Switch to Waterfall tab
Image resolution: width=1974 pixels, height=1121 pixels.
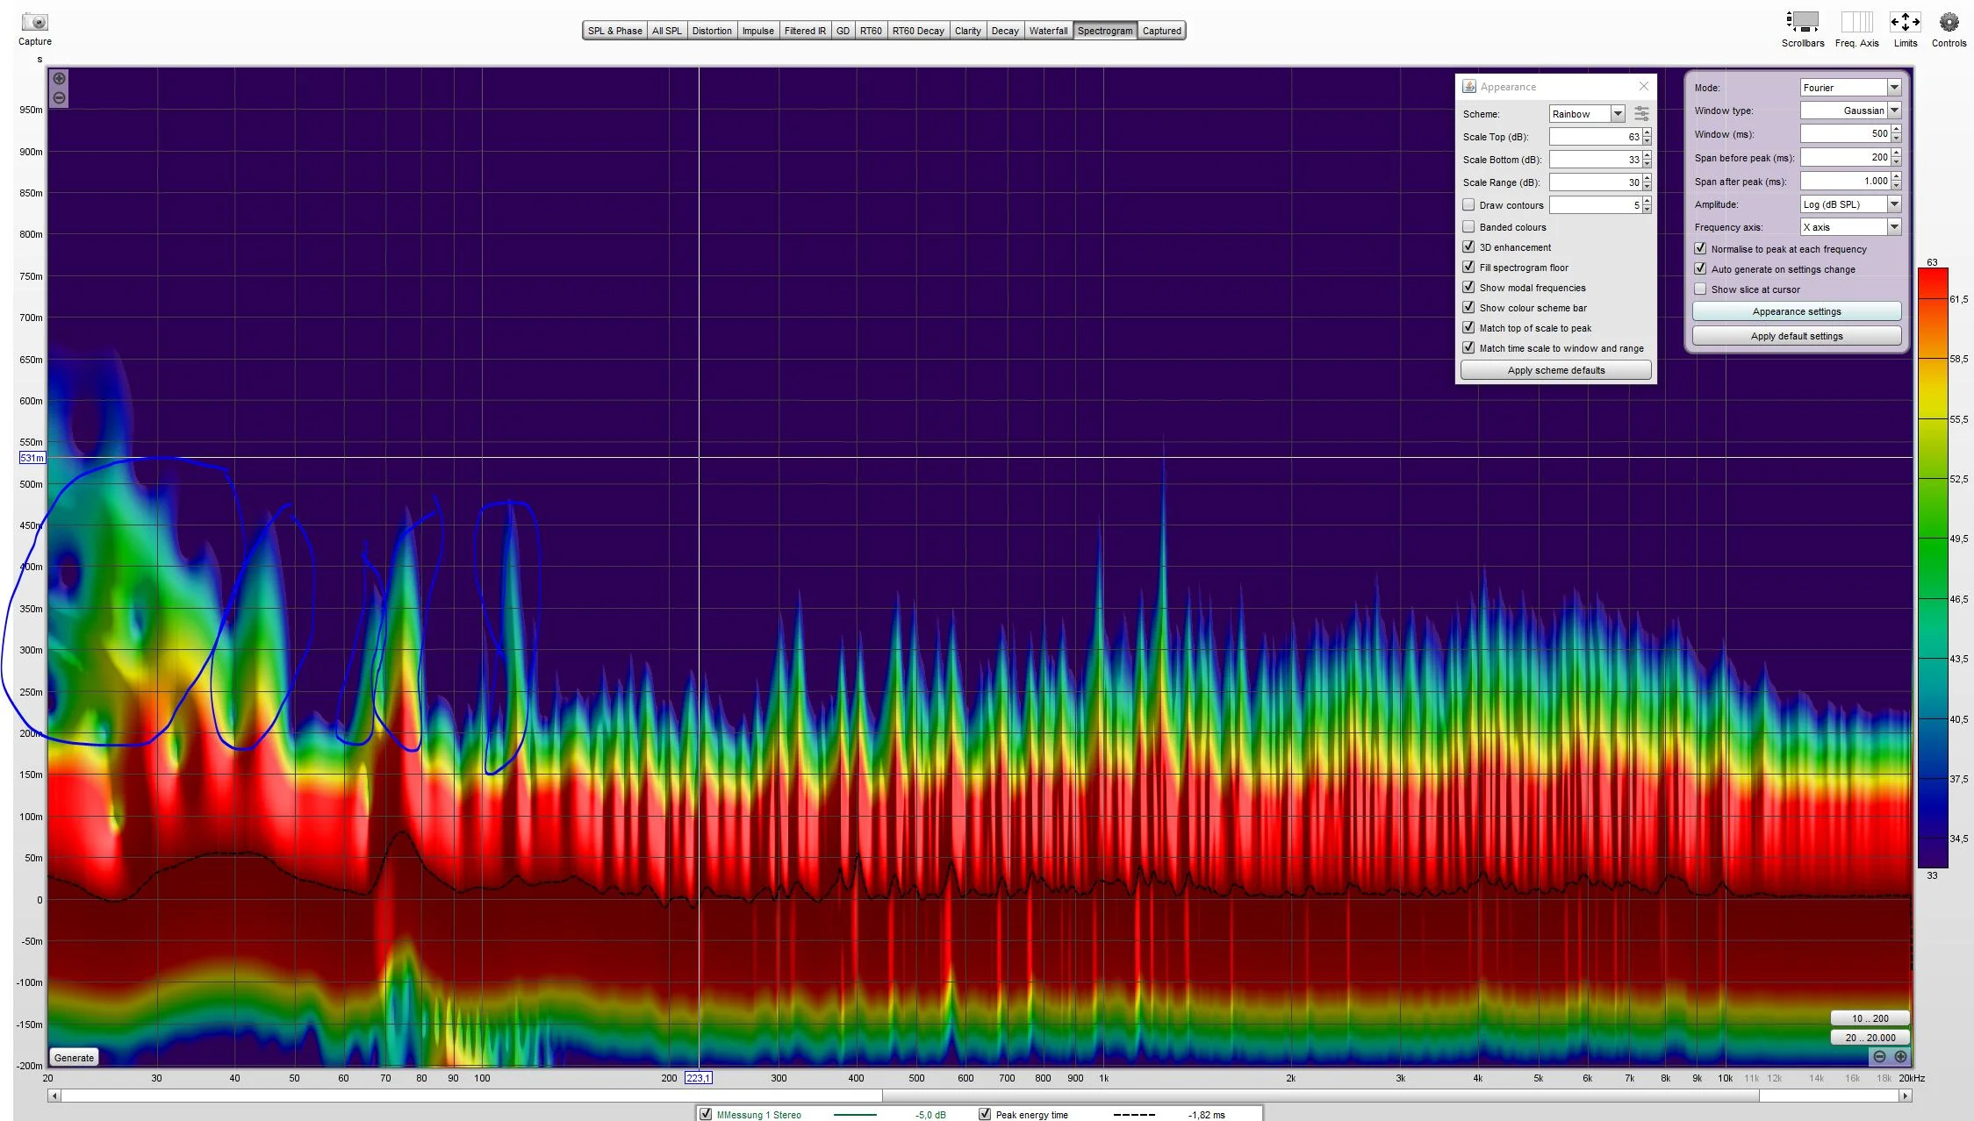click(x=1048, y=31)
